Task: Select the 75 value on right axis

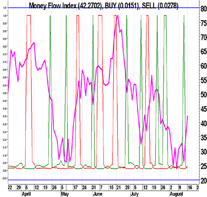Action: click(x=204, y=23)
